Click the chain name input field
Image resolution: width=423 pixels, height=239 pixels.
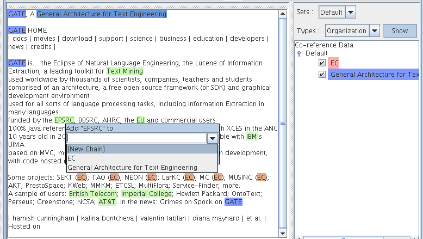click(x=136, y=139)
